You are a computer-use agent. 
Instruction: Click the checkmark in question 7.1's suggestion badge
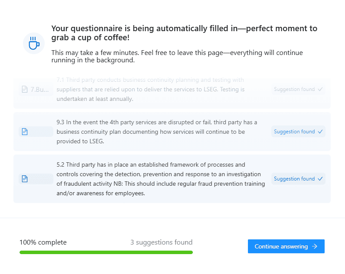320,90
